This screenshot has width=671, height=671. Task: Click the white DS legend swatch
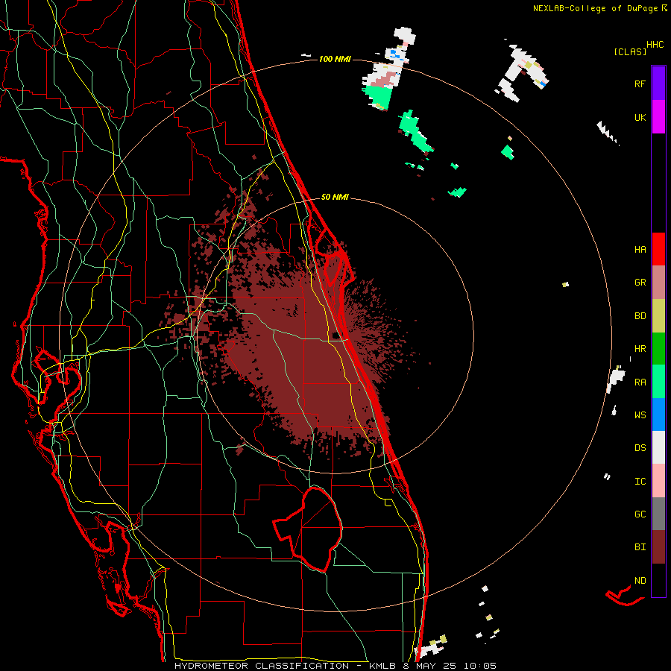pos(658,447)
